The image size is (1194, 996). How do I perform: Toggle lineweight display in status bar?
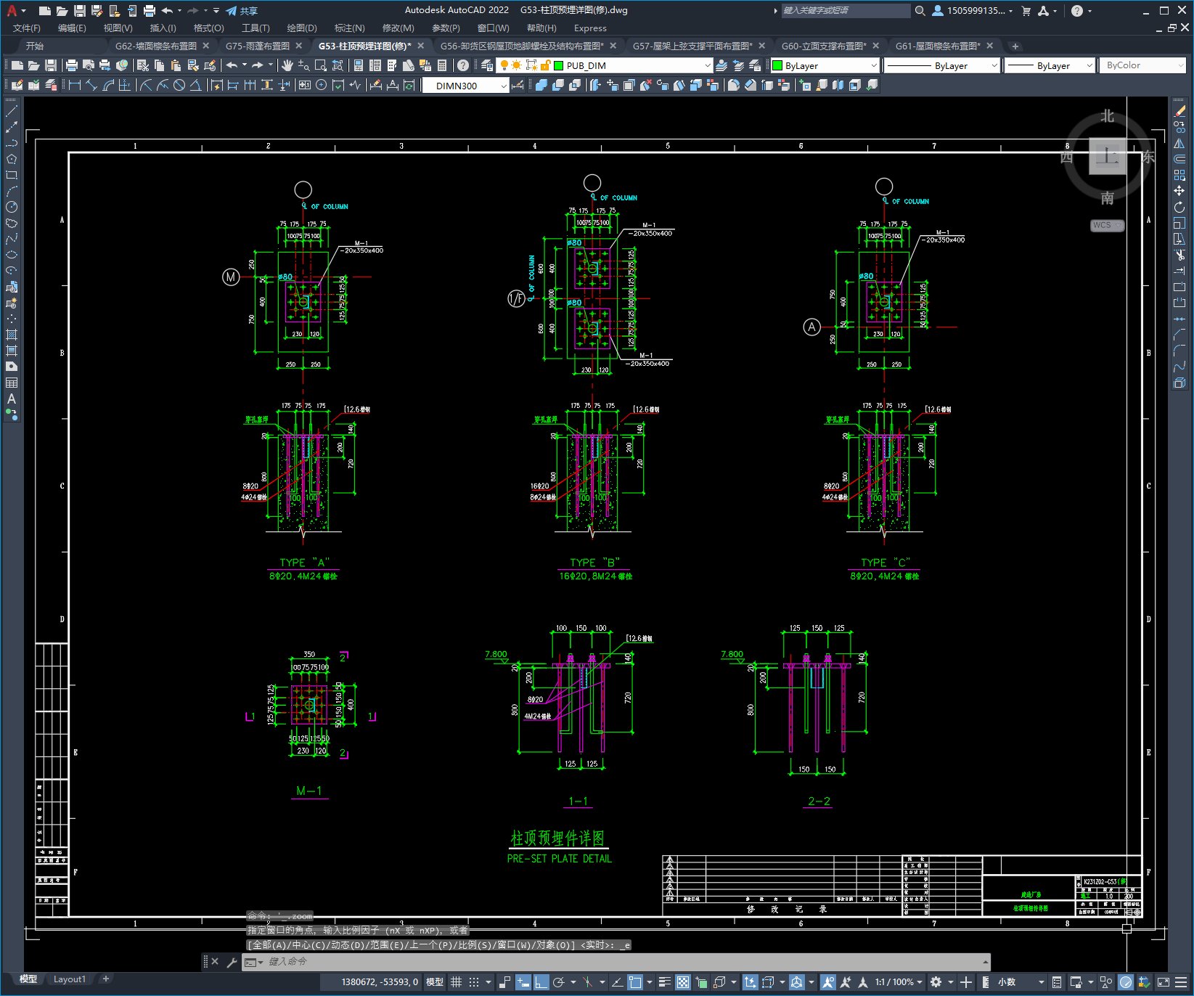coord(664,981)
